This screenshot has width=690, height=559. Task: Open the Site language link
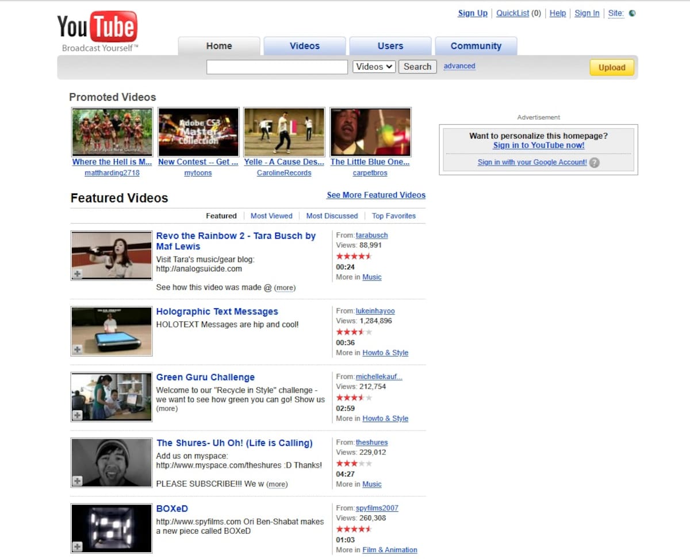click(x=616, y=13)
